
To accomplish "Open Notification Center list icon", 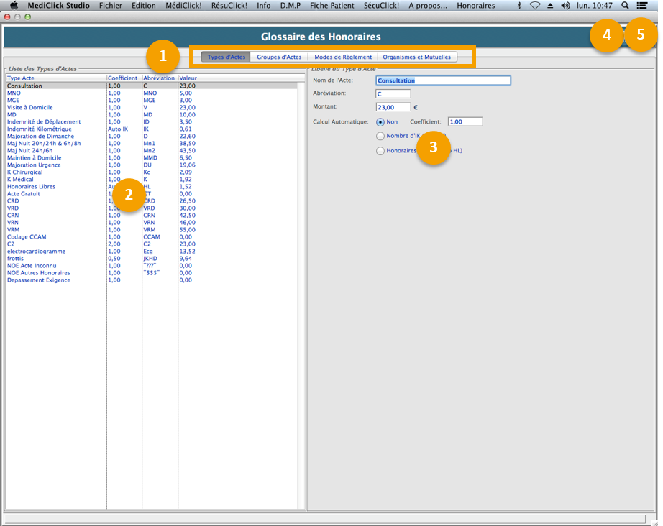I will tap(641, 6).
